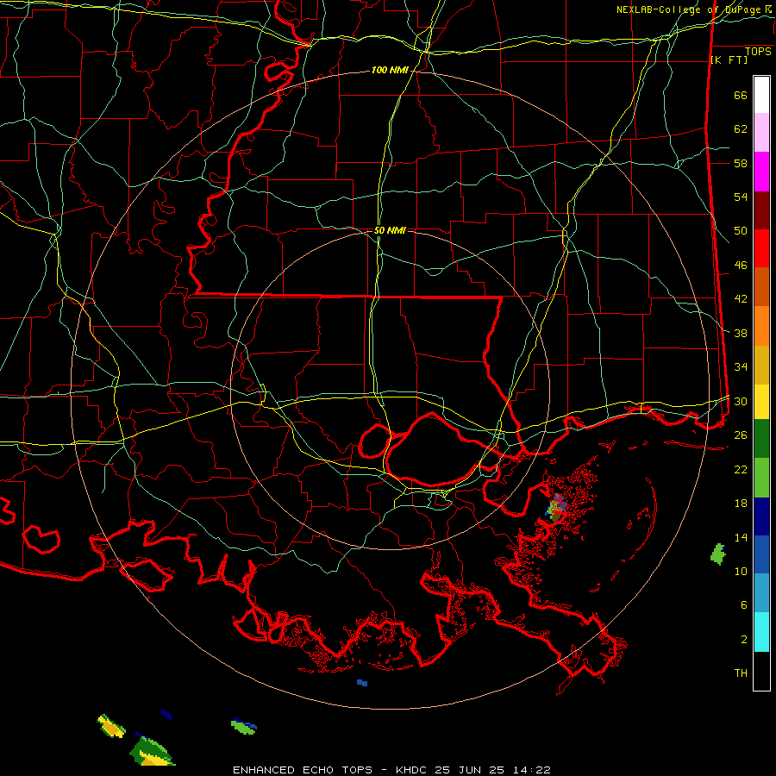Click the "66" legend label
This screenshot has width=776, height=776.
[741, 95]
